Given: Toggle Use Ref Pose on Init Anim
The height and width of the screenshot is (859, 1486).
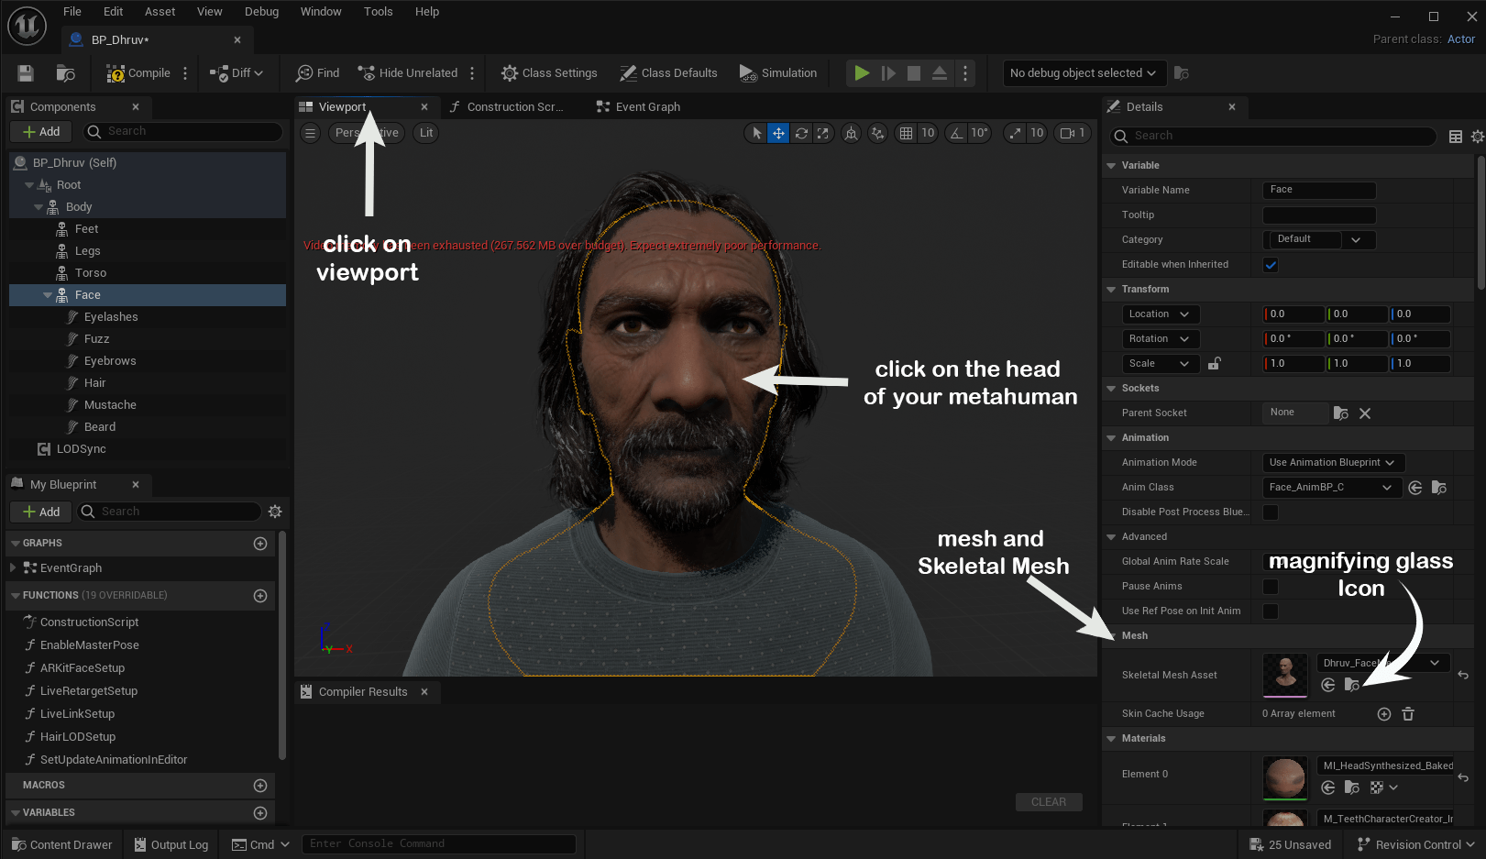Looking at the screenshot, I should tap(1271, 611).
